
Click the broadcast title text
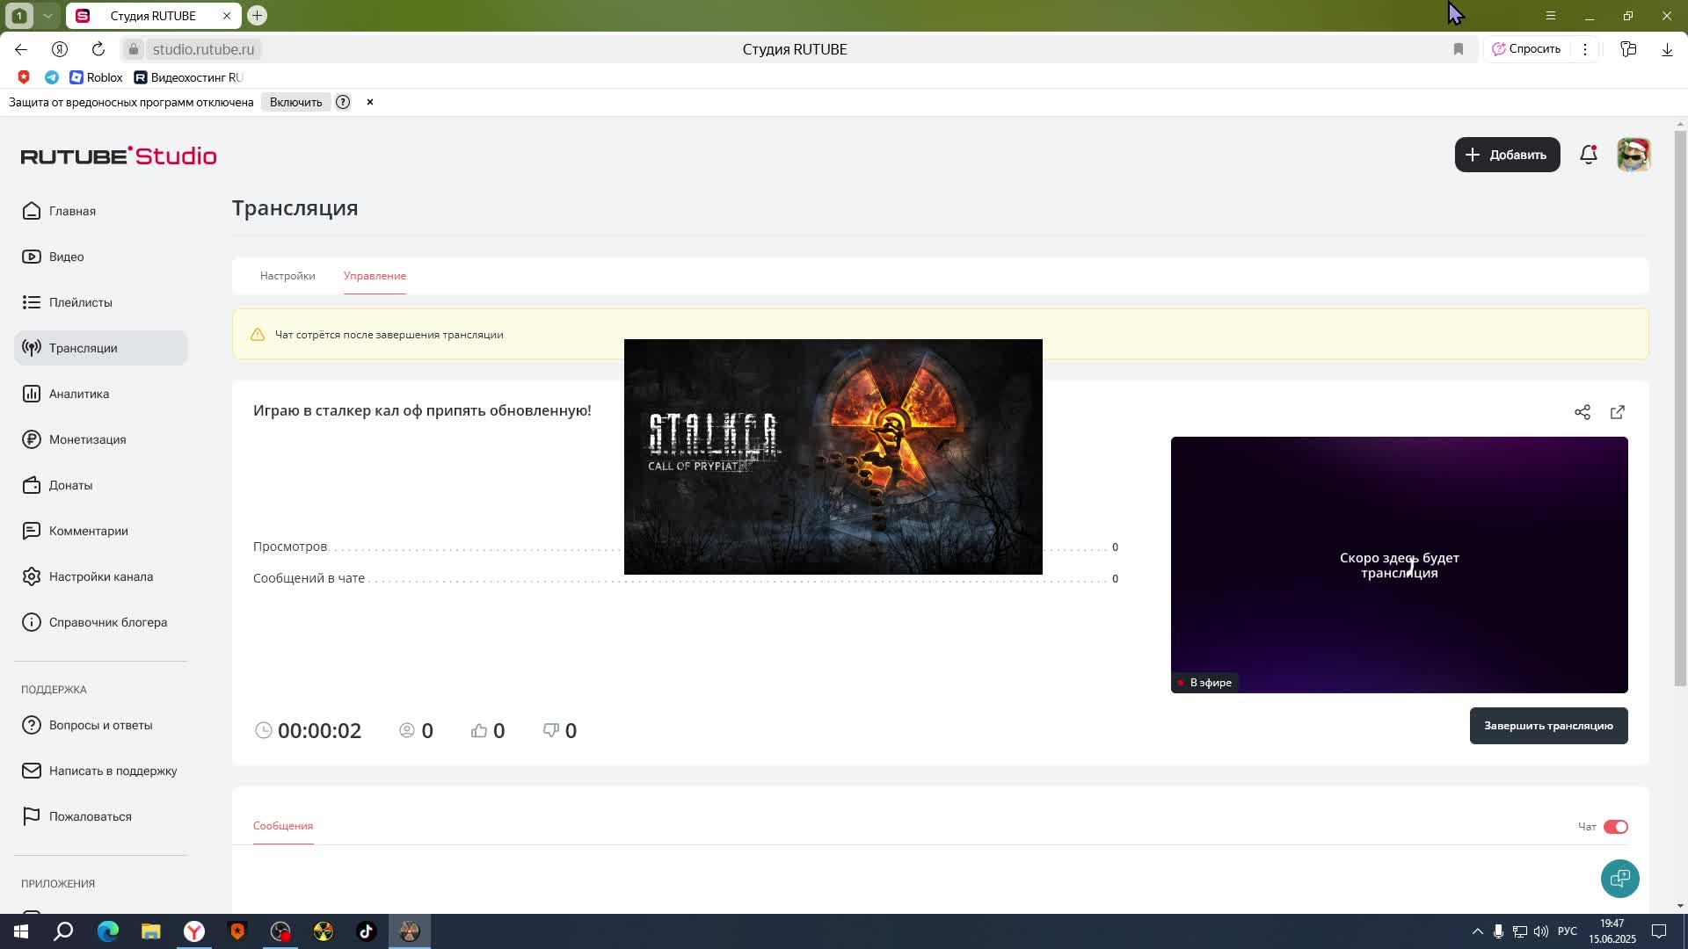(422, 410)
